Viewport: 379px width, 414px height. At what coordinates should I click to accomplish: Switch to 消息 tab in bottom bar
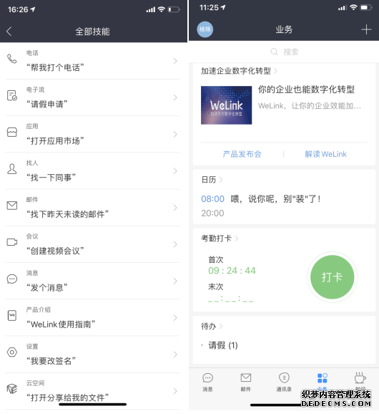point(207,382)
